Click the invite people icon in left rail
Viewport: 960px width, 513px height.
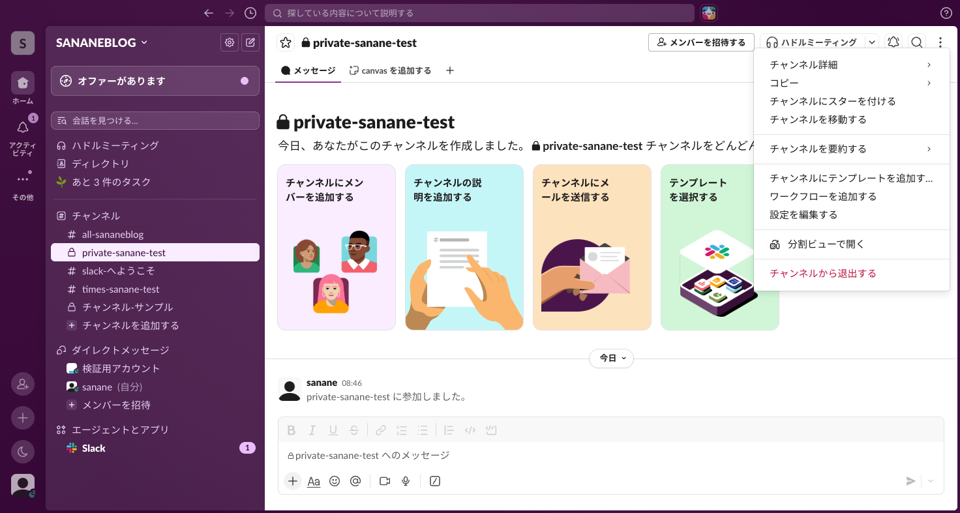click(x=23, y=384)
